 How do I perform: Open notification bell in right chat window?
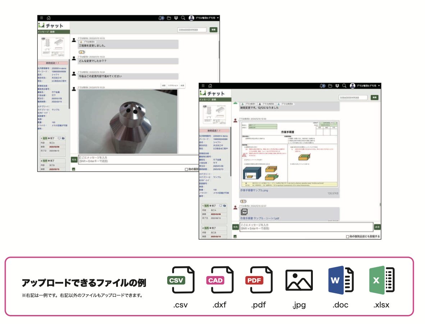coord(322,86)
